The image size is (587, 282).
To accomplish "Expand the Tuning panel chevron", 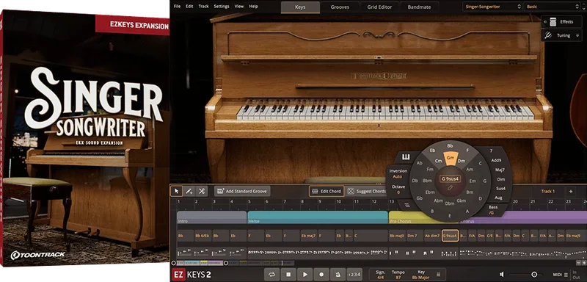I will 578,35.
